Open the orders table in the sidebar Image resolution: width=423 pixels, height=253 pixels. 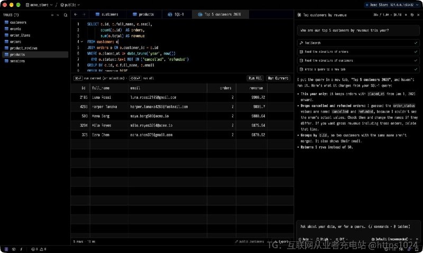[35, 42]
